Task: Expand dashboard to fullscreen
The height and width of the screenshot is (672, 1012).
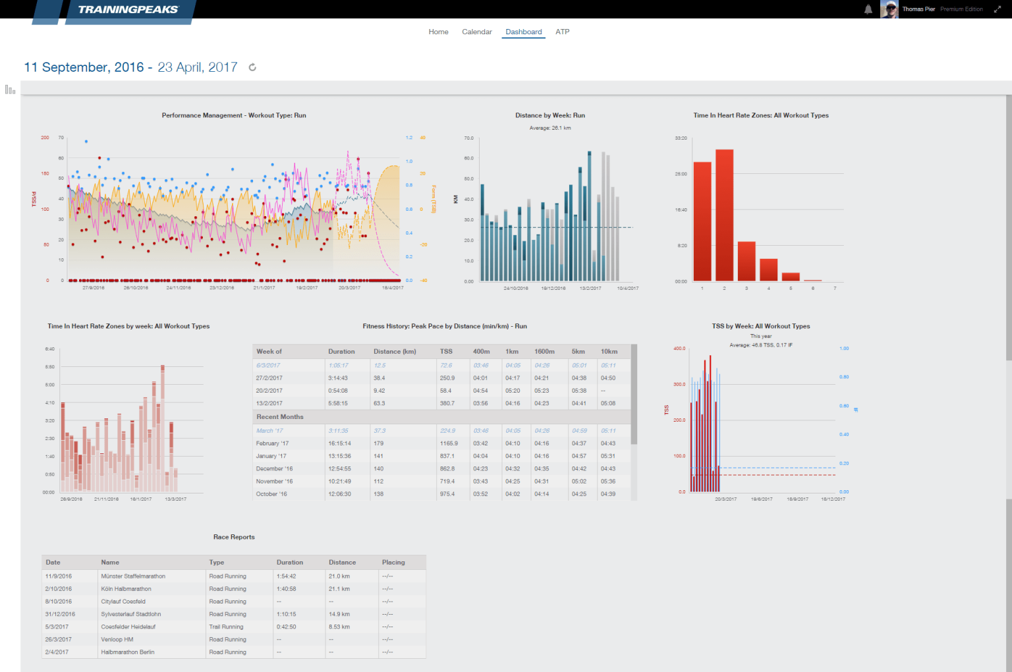Action: click(x=999, y=9)
